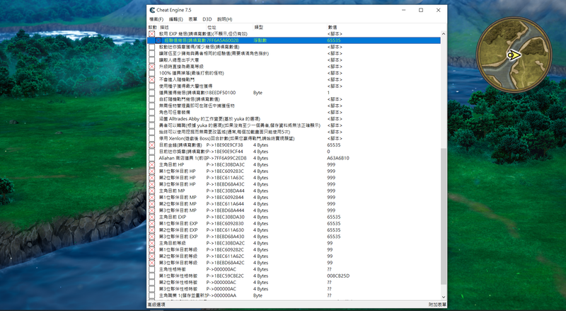Click the value 0 at P->1BE90E9CF44

[328, 152]
